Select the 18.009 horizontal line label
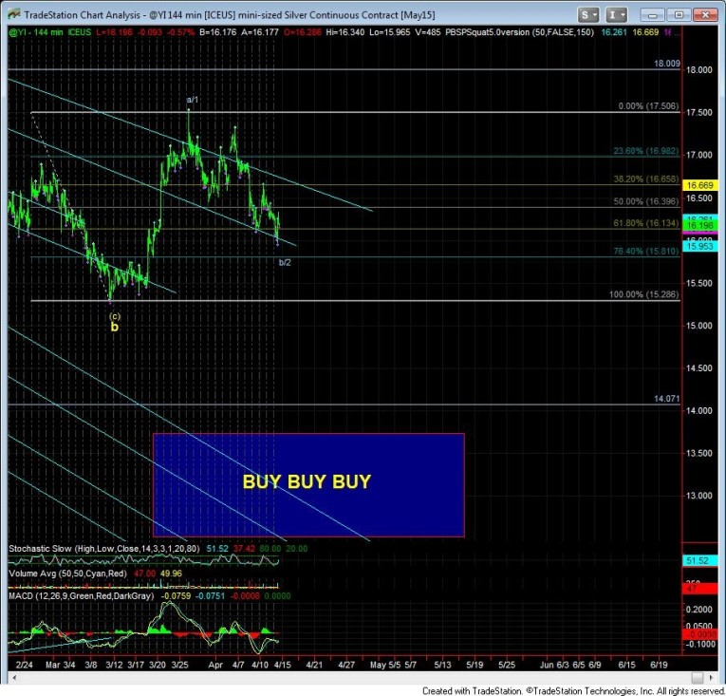Viewport: 726px width, 696px height. point(667,64)
